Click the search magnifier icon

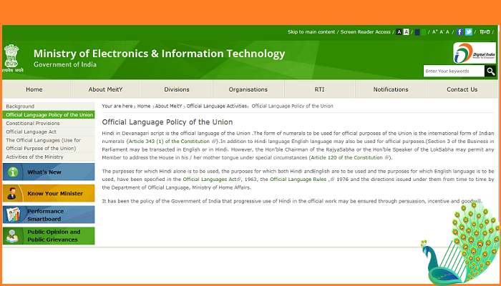point(490,71)
